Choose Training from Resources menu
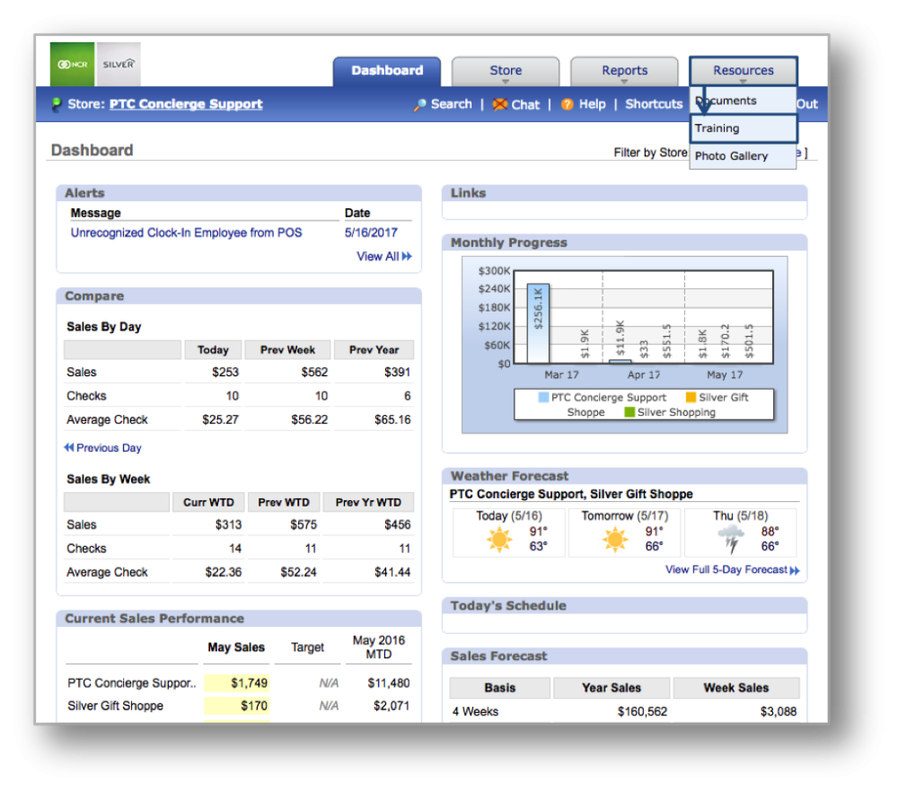The image size is (898, 792). pos(744,128)
